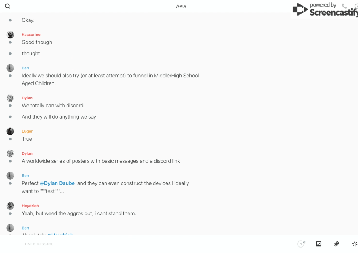Click the sender name Luger

click(27, 131)
